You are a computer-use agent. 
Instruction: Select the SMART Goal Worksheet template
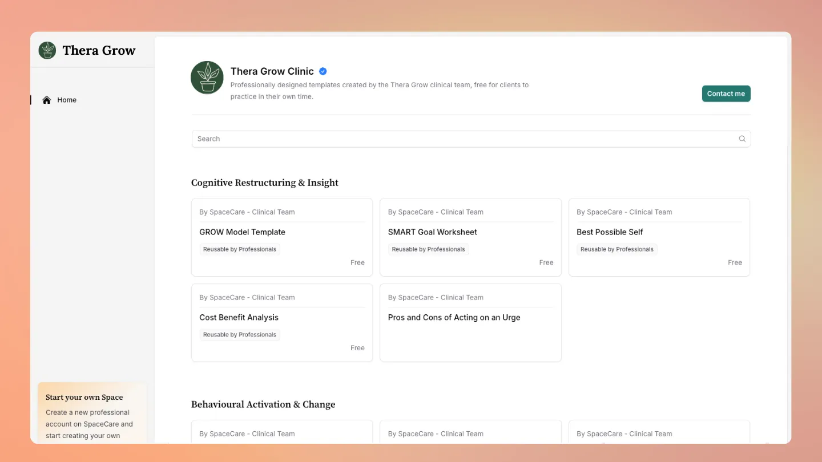(470, 237)
